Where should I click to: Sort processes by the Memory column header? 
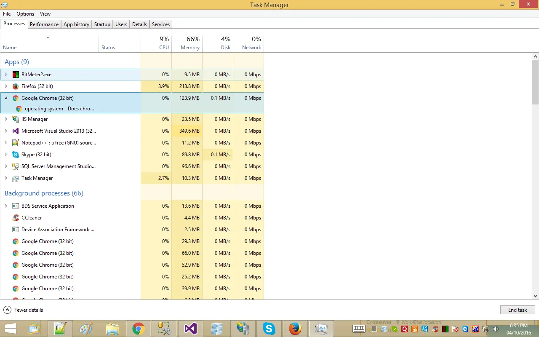click(x=187, y=43)
